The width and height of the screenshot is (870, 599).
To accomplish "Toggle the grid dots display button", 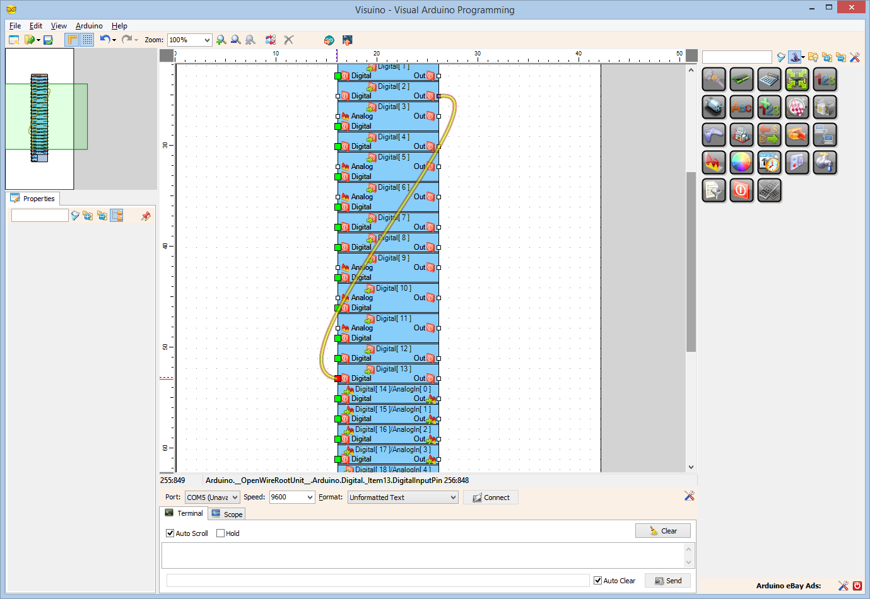I will point(87,40).
